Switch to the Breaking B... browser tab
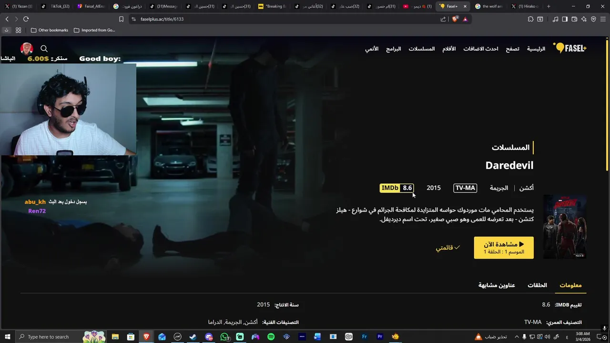 click(272, 6)
